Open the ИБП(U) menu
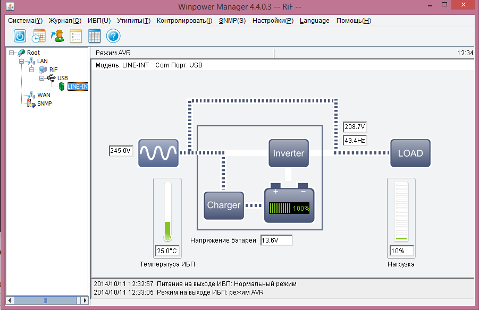 coord(99,21)
